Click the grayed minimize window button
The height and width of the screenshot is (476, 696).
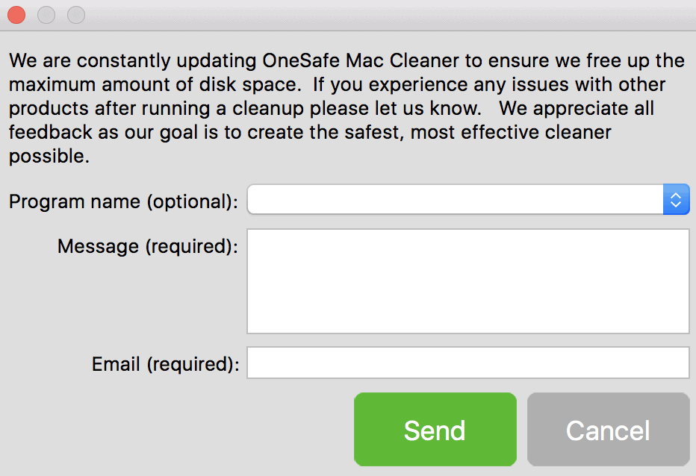click(46, 14)
